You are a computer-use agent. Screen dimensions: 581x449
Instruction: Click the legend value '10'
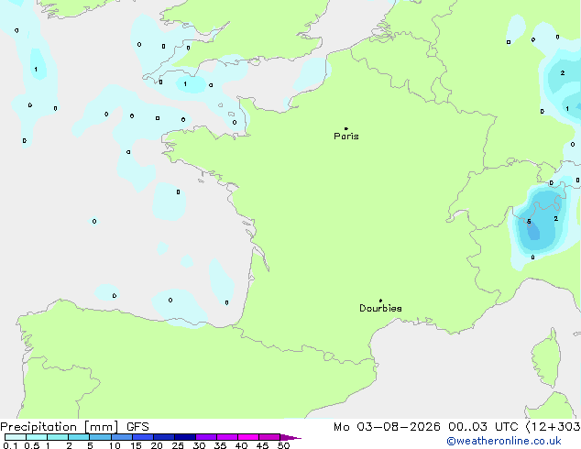pyautogui.click(x=115, y=445)
